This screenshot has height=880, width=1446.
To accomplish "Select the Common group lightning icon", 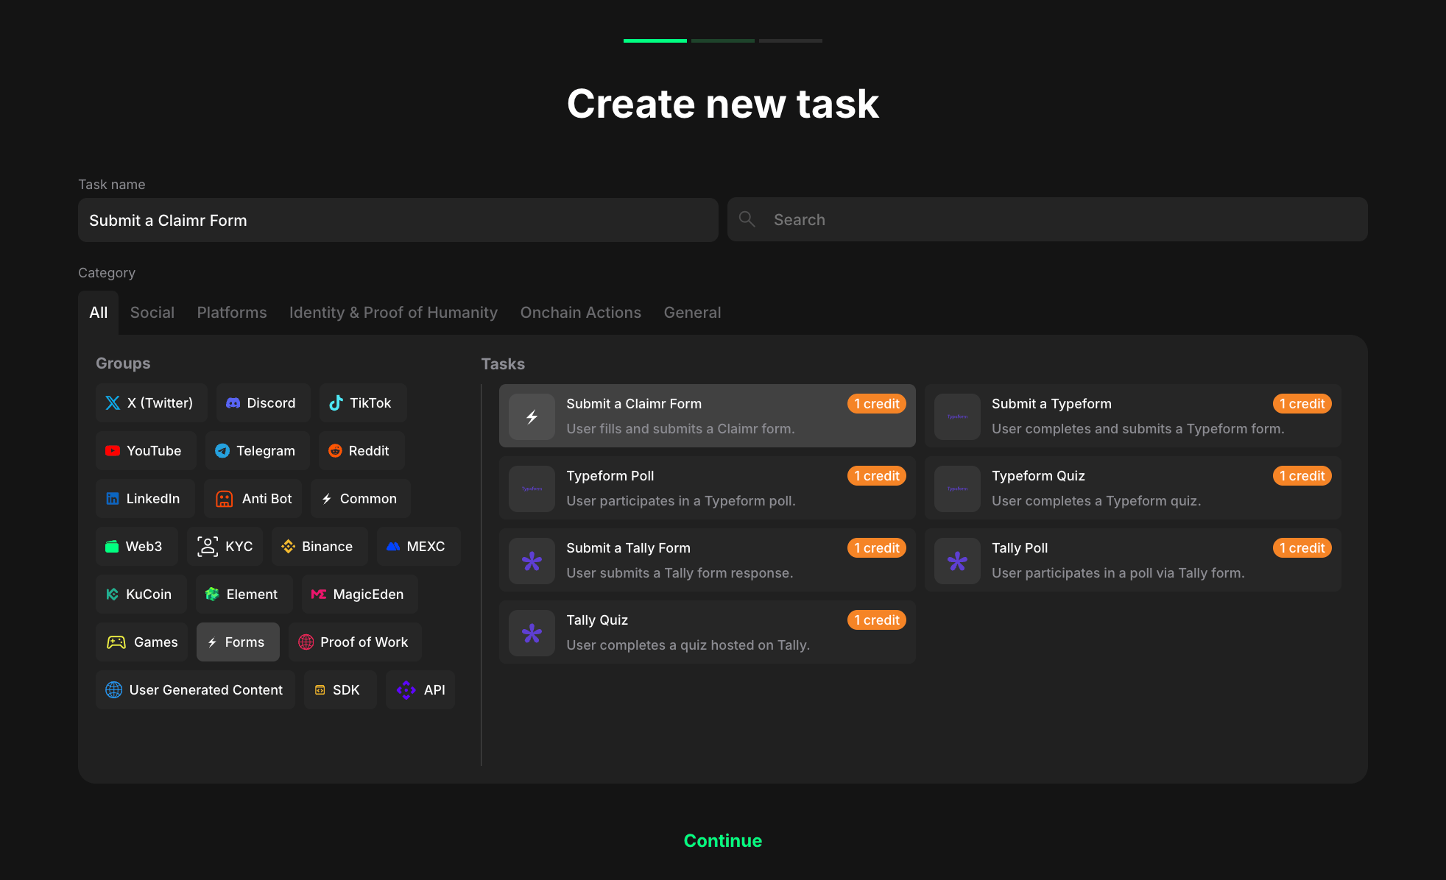I will coord(327,499).
